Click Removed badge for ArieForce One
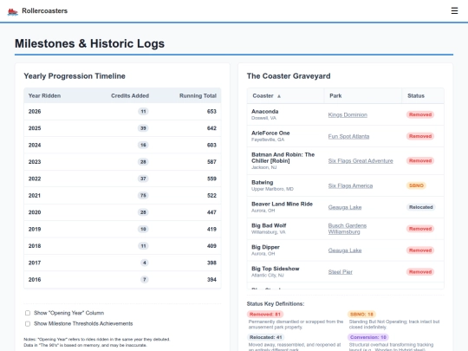Image resolution: width=468 pixels, height=351 pixels. click(x=420, y=136)
